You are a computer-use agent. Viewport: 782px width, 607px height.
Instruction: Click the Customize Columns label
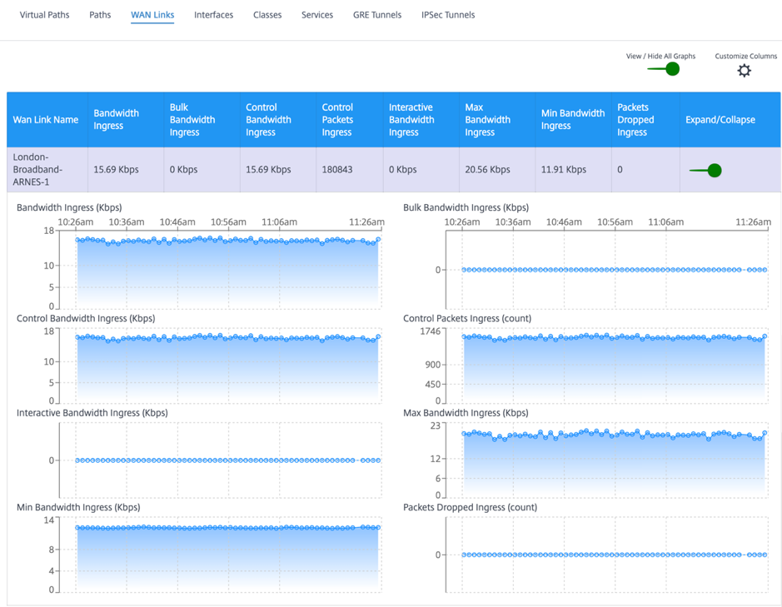click(745, 56)
